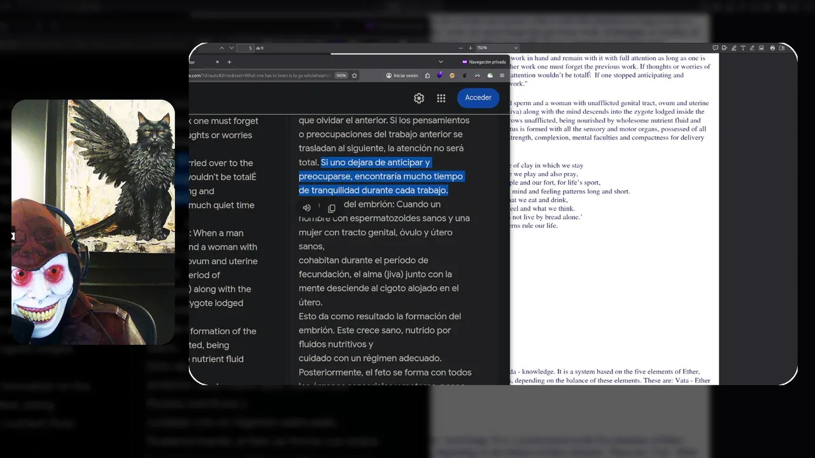Click PDF line 'mind and feeling patterns long and short.'
Viewport: 815px width, 458px height.
570,191
